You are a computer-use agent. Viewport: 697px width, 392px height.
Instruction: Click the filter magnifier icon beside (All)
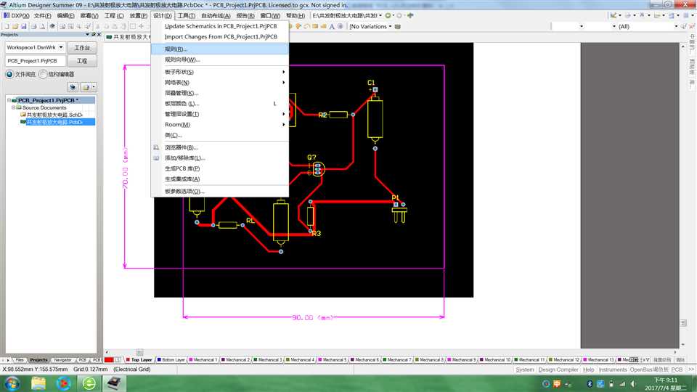coord(684,27)
